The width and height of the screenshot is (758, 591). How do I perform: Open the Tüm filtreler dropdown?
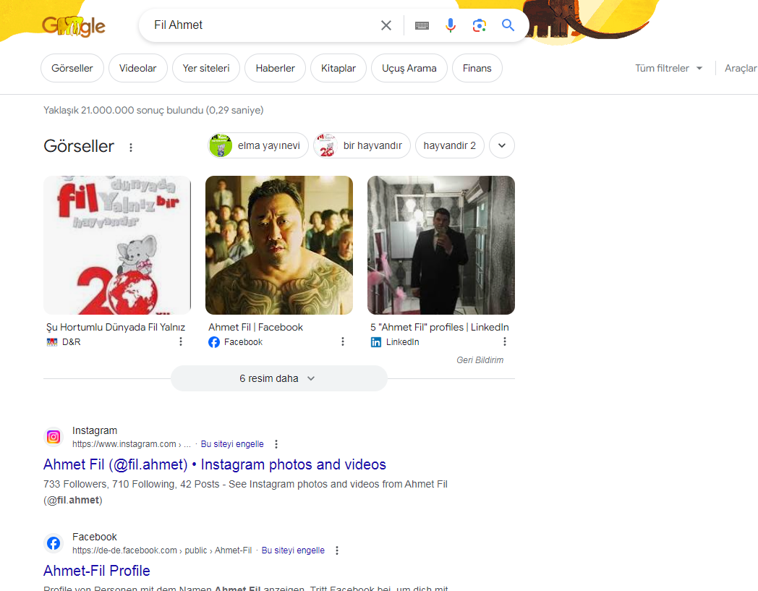[x=668, y=68]
